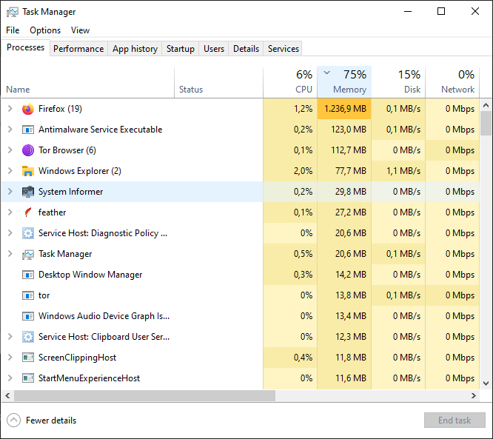Image resolution: width=493 pixels, height=439 pixels.
Task: Open the File menu
Action: point(13,30)
